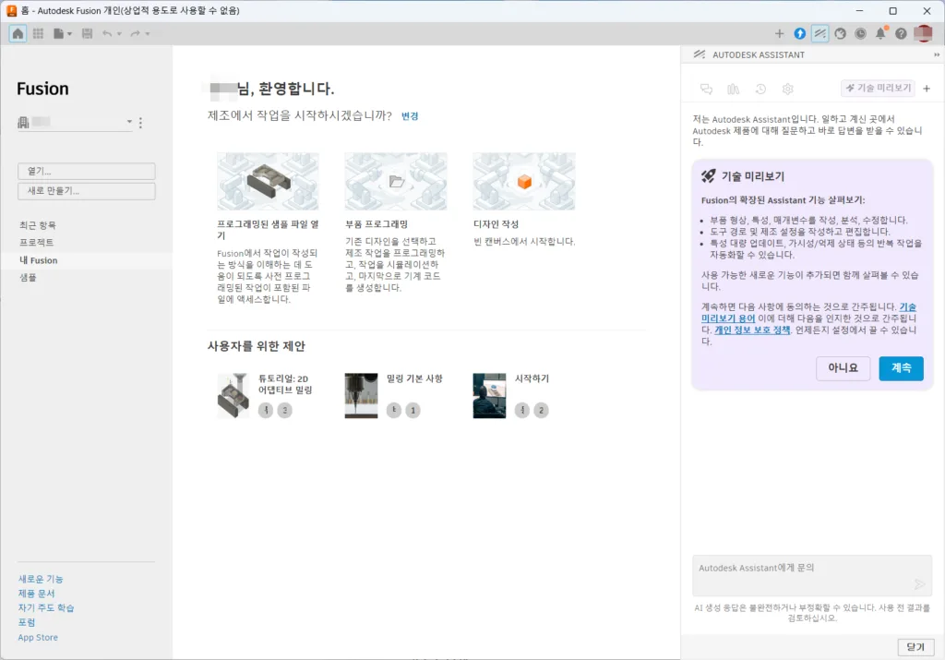This screenshot has width=945, height=660.
Task: Click the blue 계속 button
Action: pos(901,368)
